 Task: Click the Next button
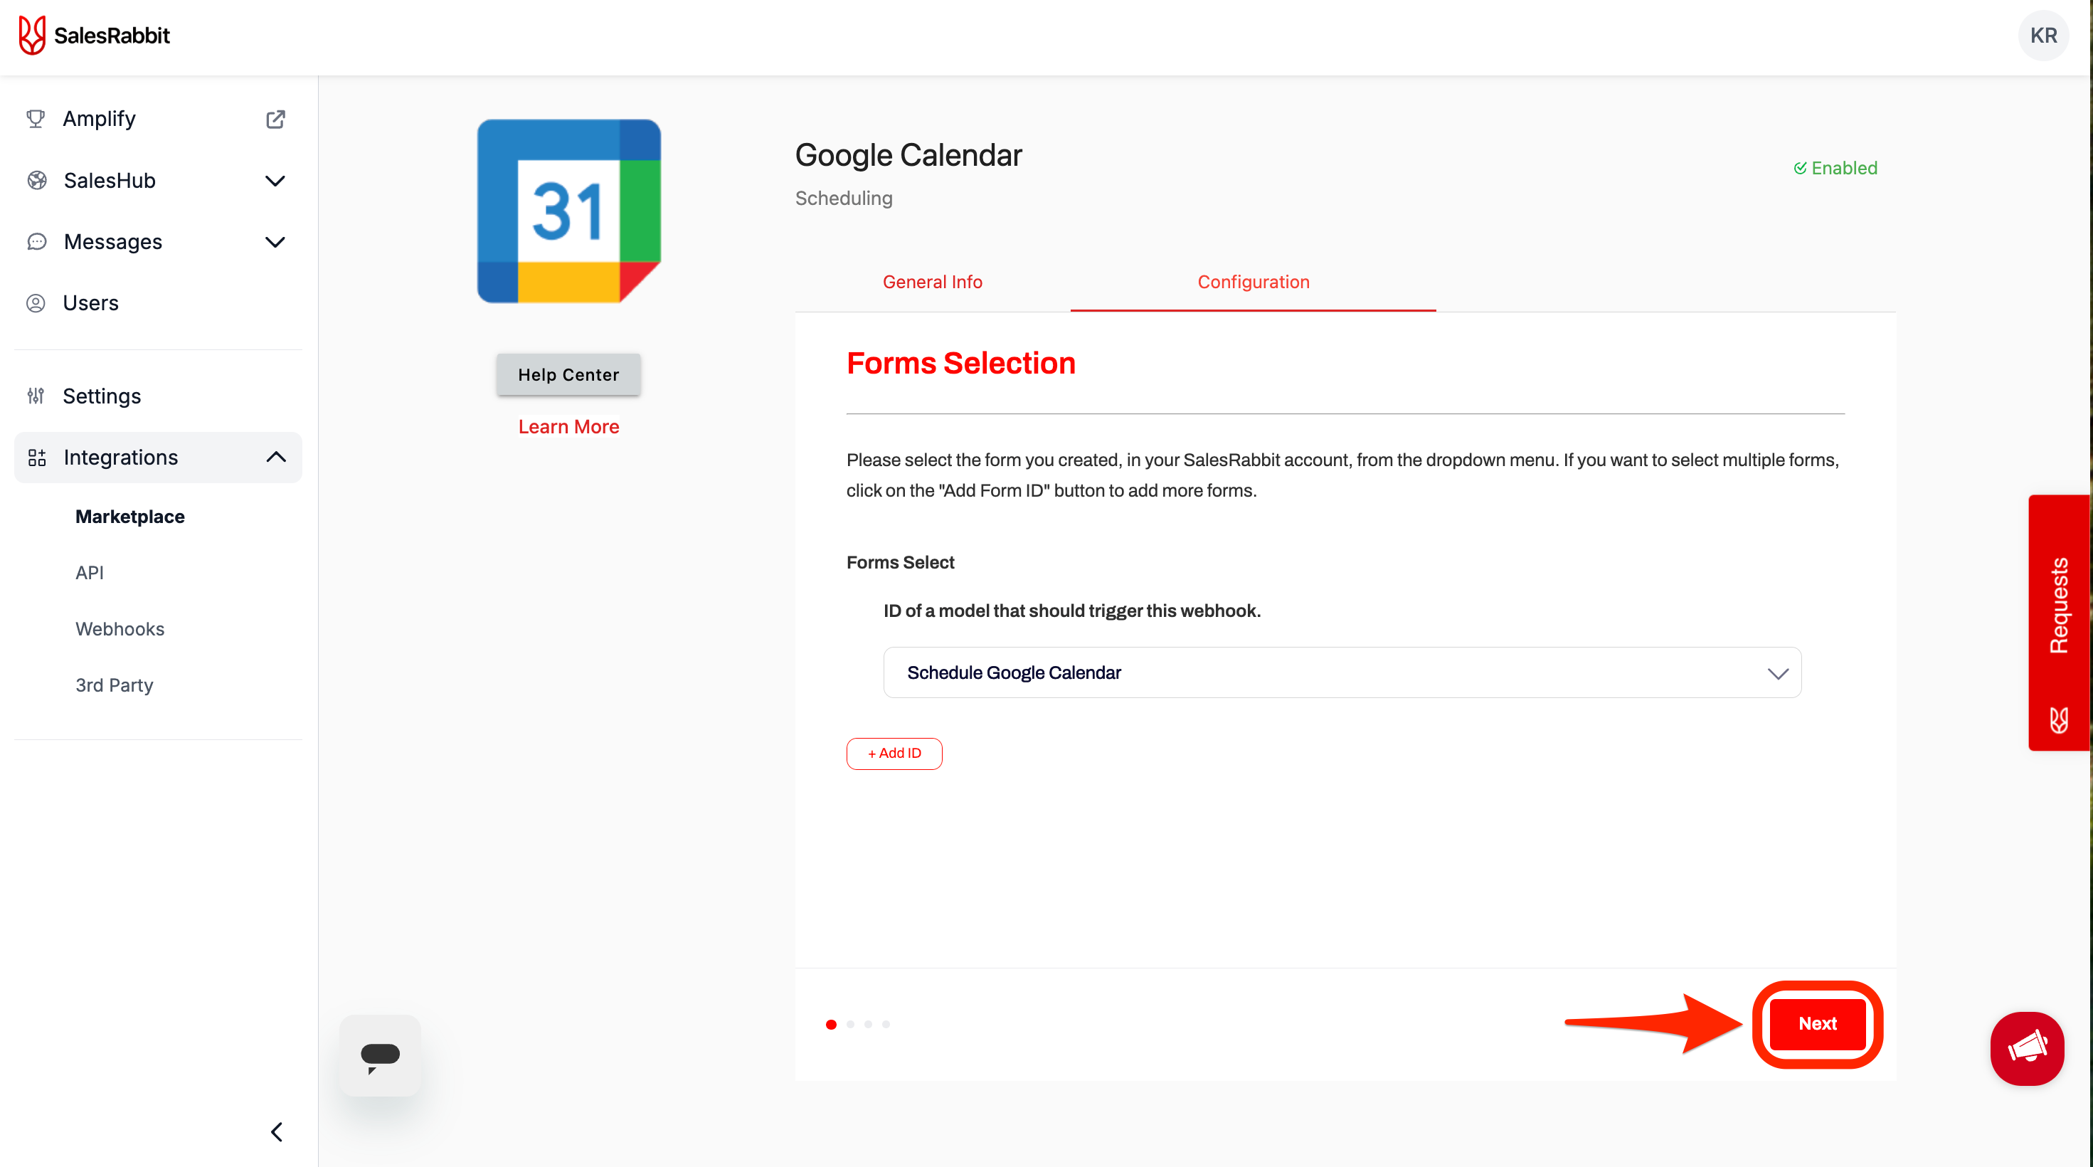[1817, 1023]
